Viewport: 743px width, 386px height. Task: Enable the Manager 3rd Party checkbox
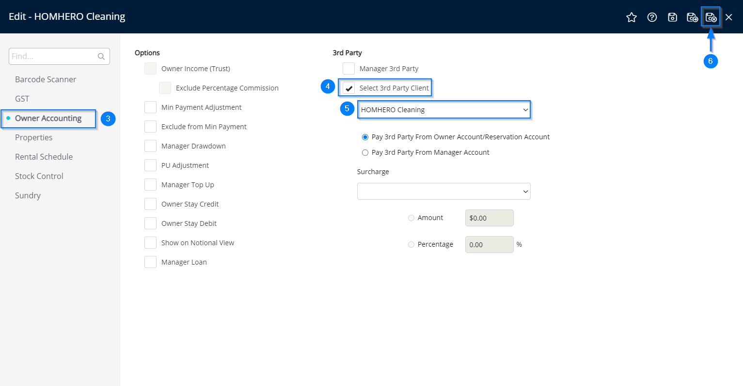[x=349, y=69]
